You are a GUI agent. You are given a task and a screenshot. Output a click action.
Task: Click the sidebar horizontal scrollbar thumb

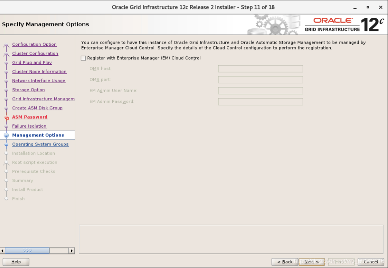click(27, 251)
